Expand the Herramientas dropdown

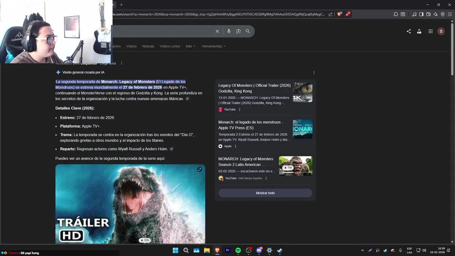214,46
